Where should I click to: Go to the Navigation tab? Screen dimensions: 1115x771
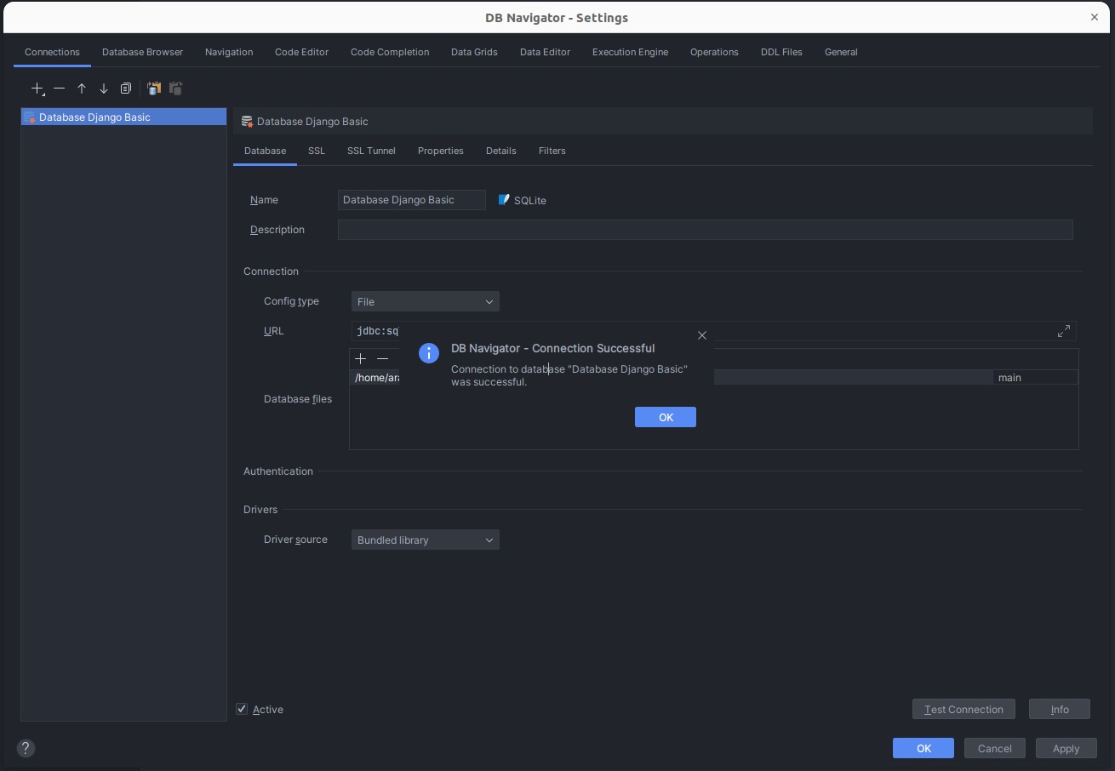[x=229, y=52]
